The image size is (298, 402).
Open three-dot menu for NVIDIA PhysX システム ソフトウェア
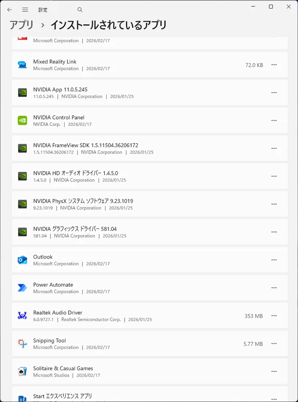(274, 204)
